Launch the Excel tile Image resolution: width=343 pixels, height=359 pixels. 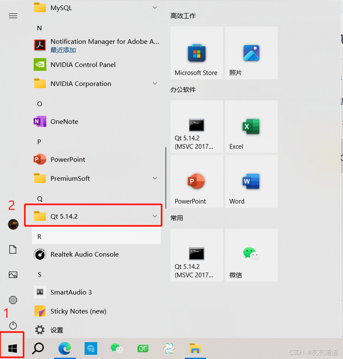(x=252, y=126)
